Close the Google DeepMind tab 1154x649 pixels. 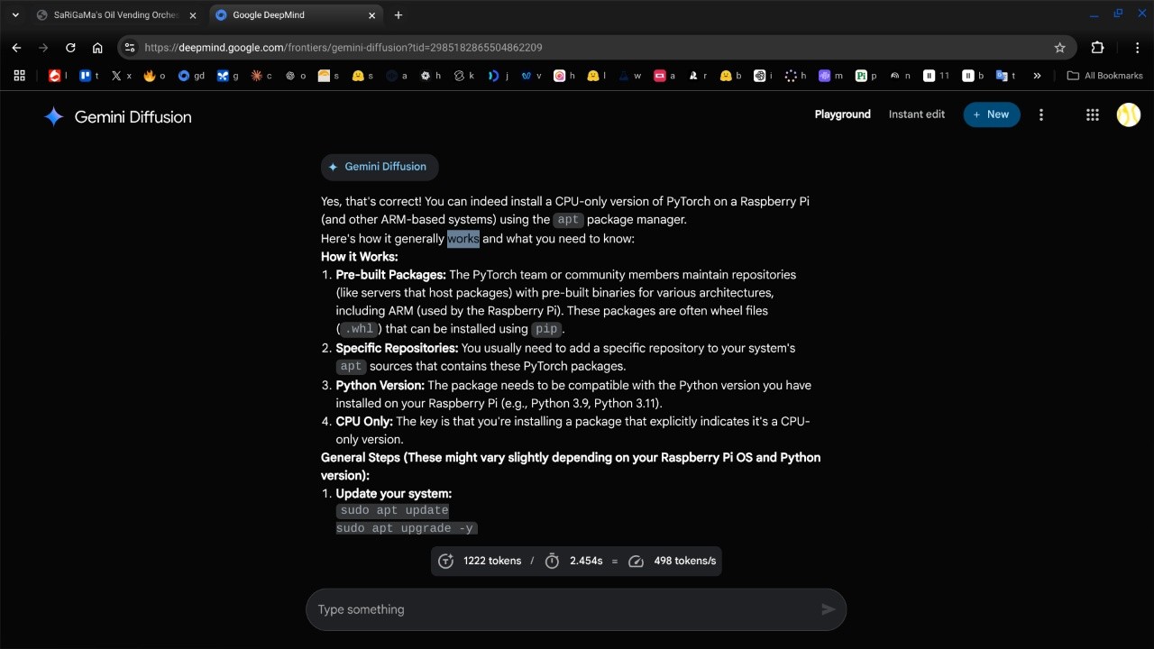pos(372,15)
